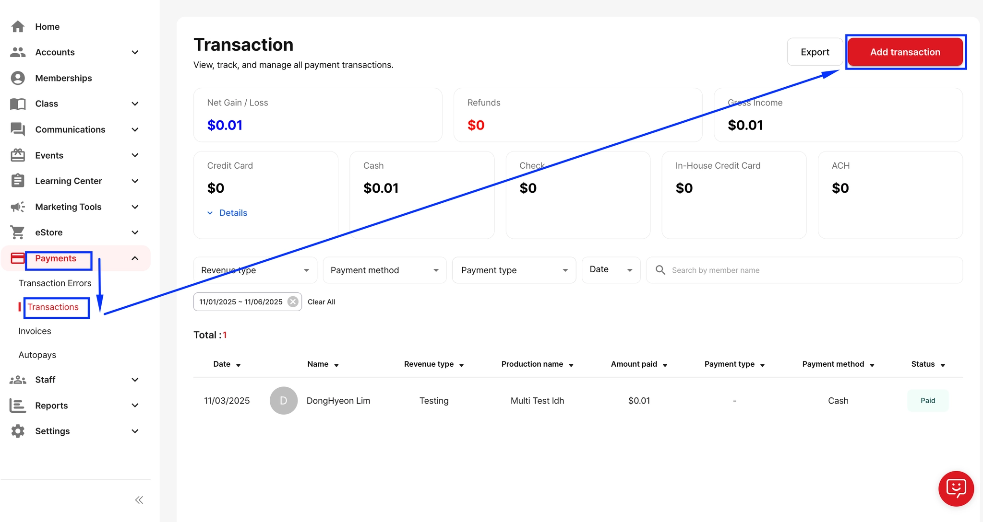Click the Events gift card icon
The height and width of the screenshot is (522, 983).
point(18,155)
